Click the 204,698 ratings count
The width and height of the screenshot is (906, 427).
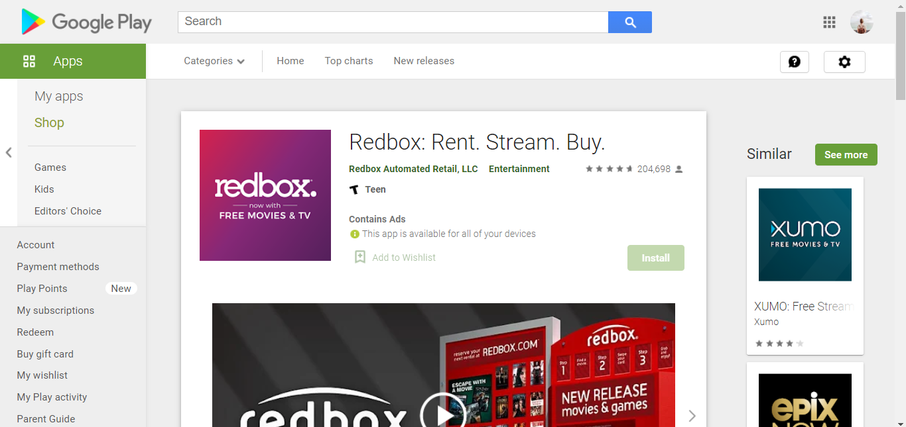pos(654,169)
